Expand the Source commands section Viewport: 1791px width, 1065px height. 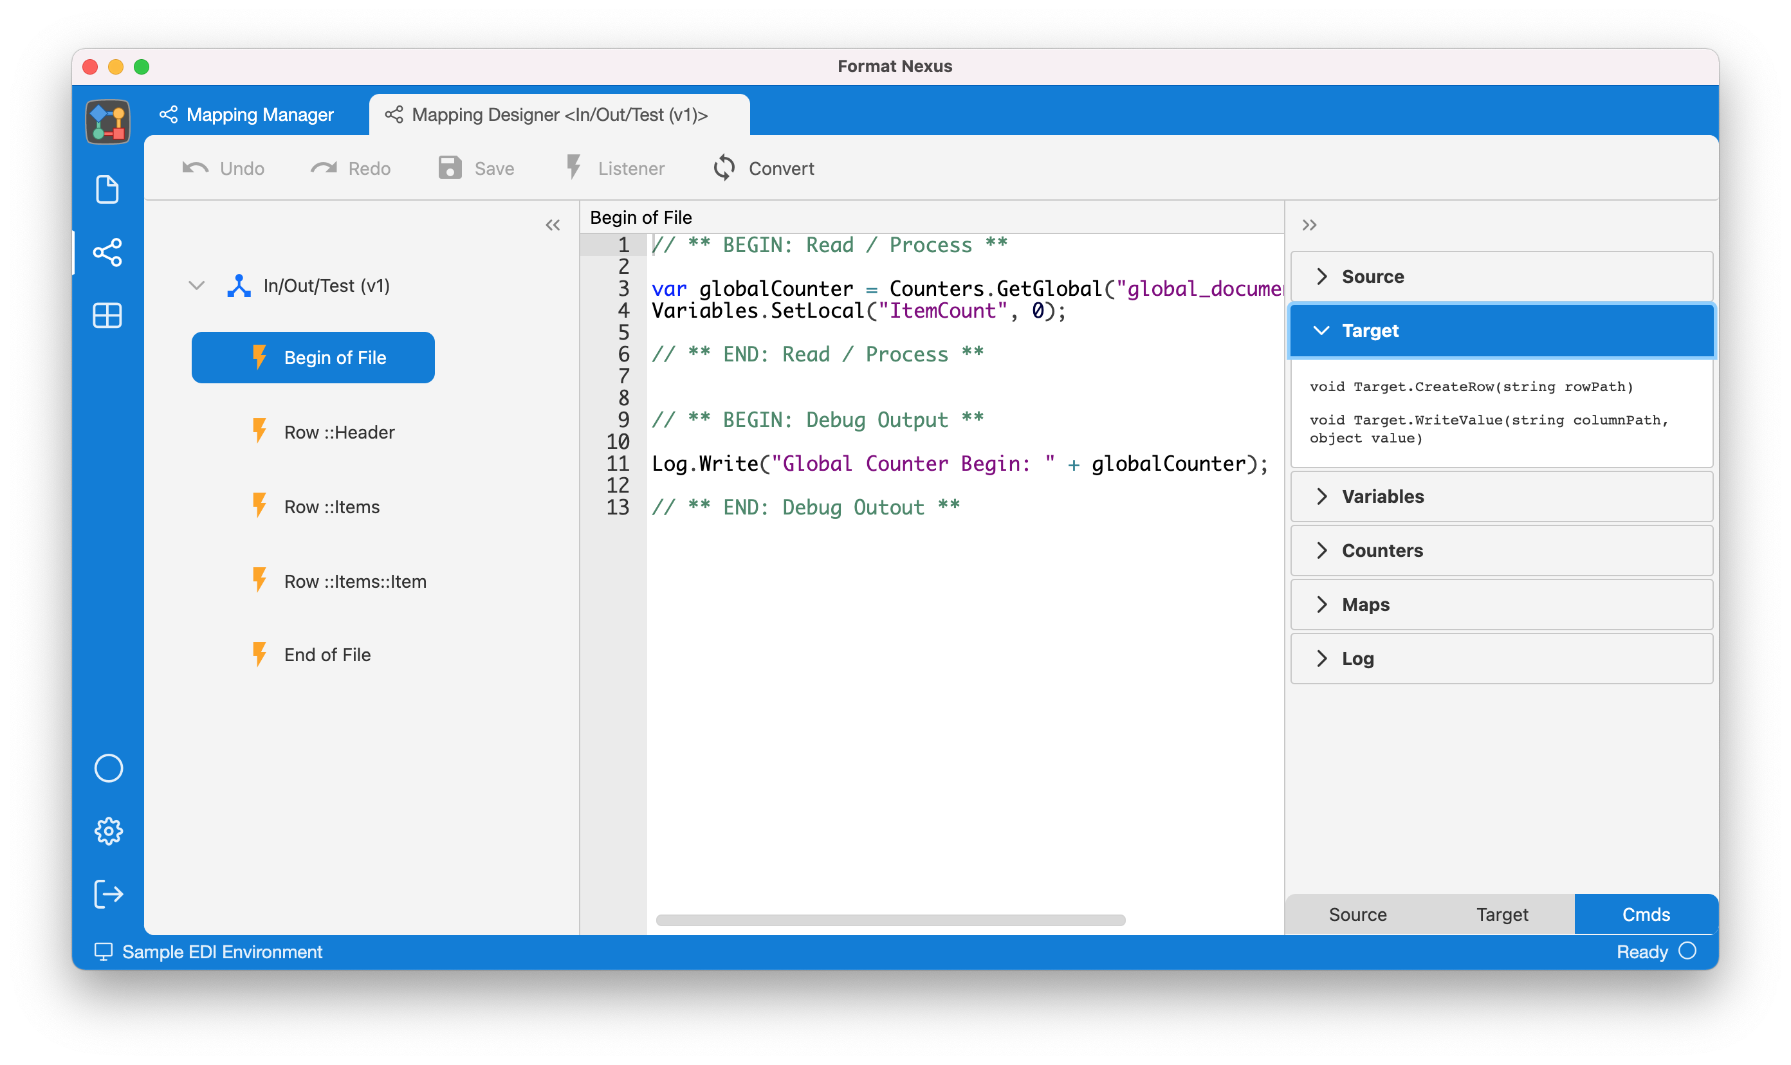(1502, 277)
